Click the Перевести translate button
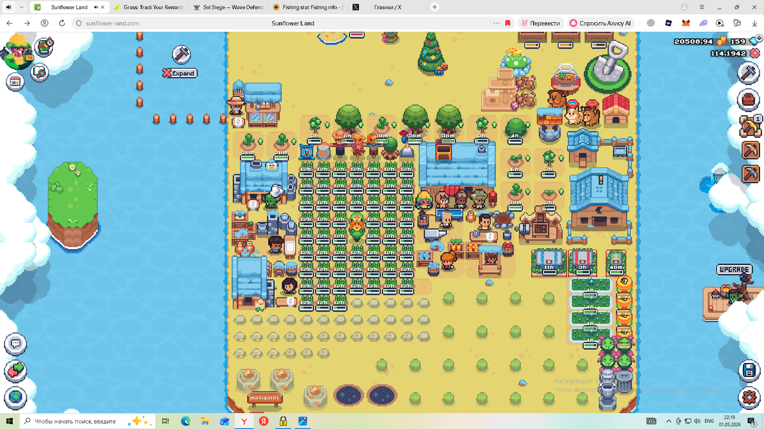The height and width of the screenshot is (429, 764). [x=540, y=23]
